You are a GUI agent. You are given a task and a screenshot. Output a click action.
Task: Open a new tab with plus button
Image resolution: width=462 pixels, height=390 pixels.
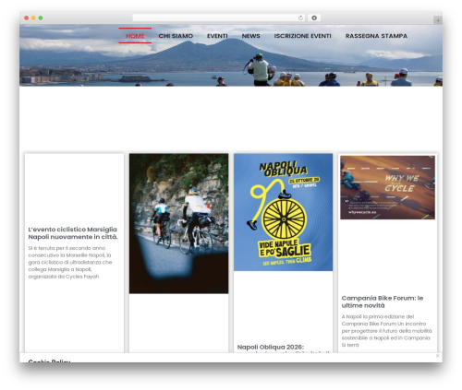pyautogui.click(x=438, y=20)
